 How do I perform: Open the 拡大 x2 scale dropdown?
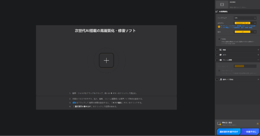point(245,32)
